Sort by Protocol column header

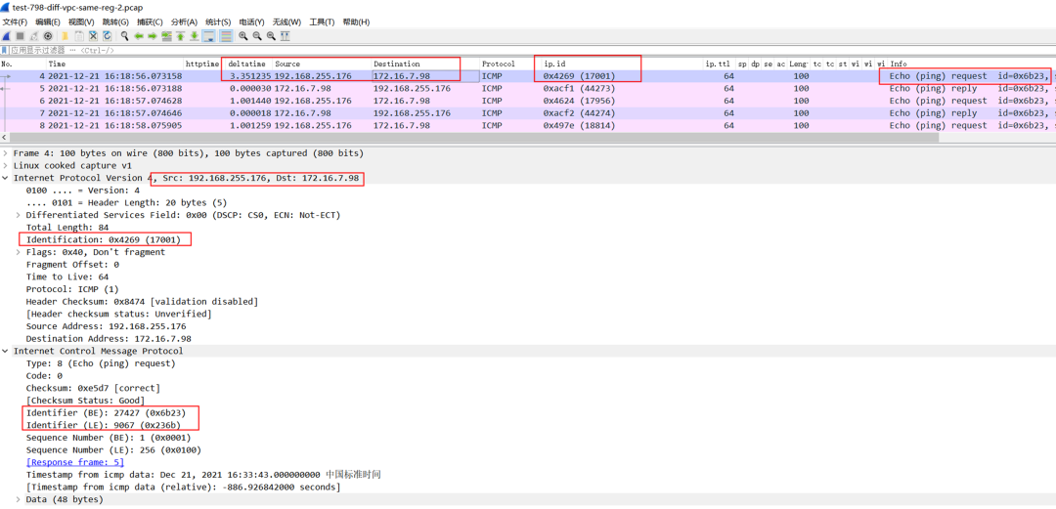[510, 64]
